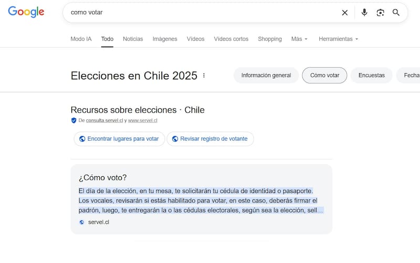Switch to the Noticias tab
Viewport: 420px width, 263px height.
click(x=133, y=39)
